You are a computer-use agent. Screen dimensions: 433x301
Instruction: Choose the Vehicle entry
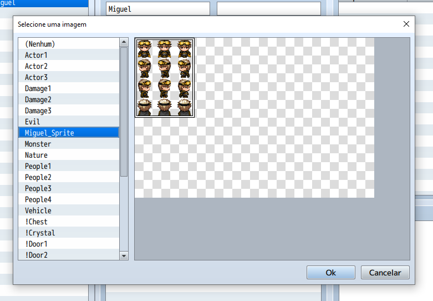68,210
